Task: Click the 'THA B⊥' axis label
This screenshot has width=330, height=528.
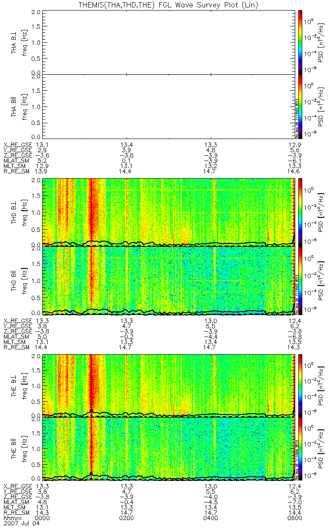Action: click(14, 42)
